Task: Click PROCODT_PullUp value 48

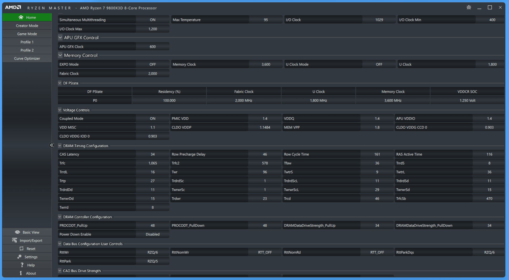Action: pyautogui.click(x=152, y=225)
